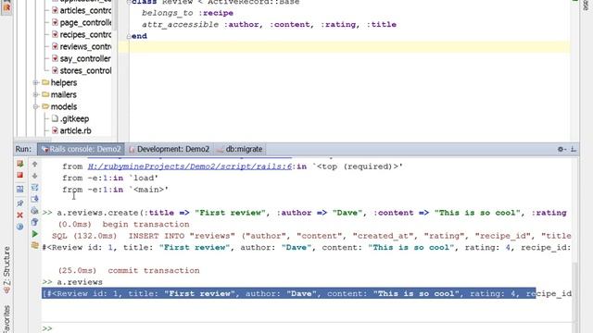This screenshot has height=333, width=593.
Task: Pin the current Run tab
Action: pos(20,203)
